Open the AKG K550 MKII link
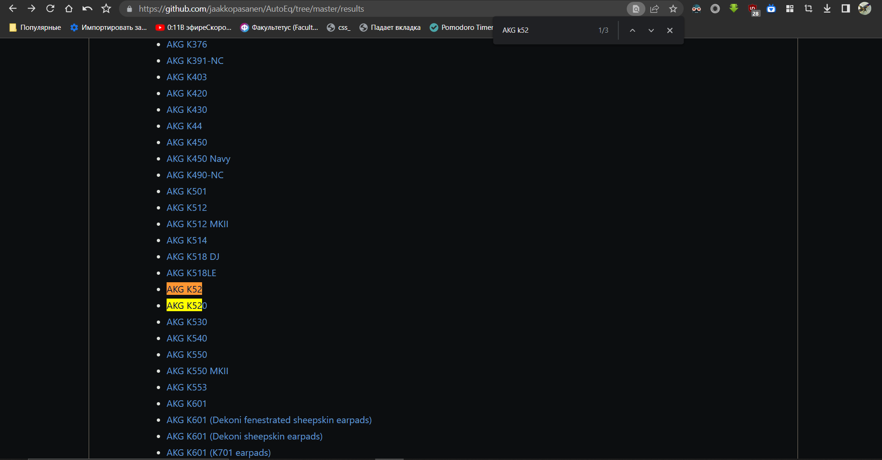882x460 pixels. (197, 371)
